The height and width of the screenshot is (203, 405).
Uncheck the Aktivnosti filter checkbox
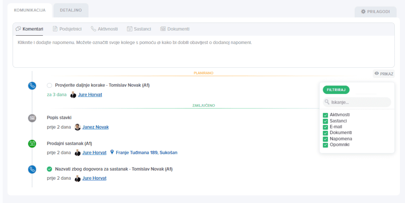(325, 115)
